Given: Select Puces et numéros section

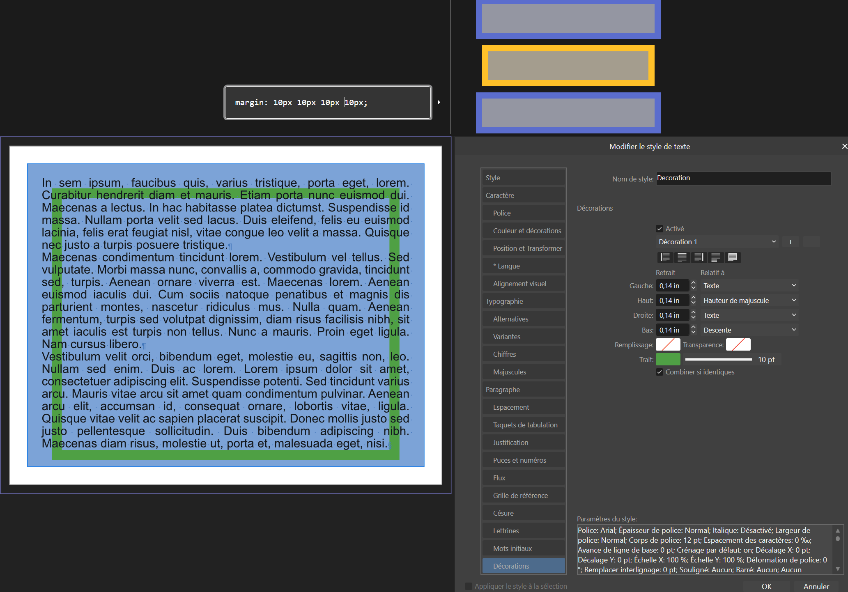Looking at the screenshot, I should pyautogui.click(x=524, y=460).
